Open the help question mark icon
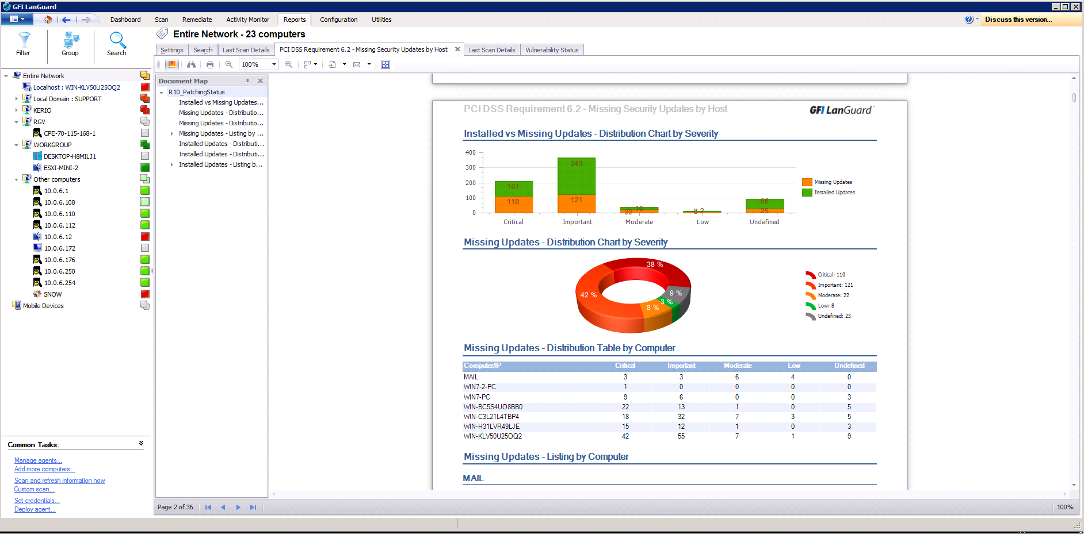This screenshot has width=1084, height=534. coord(969,20)
